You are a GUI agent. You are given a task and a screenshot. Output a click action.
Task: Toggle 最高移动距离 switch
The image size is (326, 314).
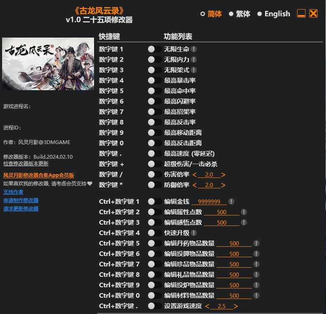tap(155, 132)
